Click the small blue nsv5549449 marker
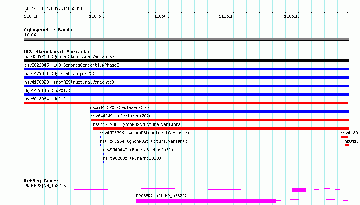Image resolution: width=360 pixels, height=205 pixels. click(x=104, y=154)
